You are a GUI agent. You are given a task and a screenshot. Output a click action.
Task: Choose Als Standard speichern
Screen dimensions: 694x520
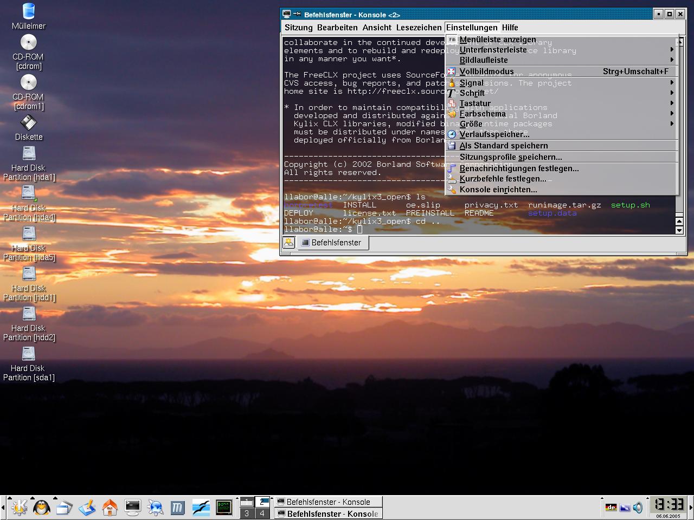point(562,146)
